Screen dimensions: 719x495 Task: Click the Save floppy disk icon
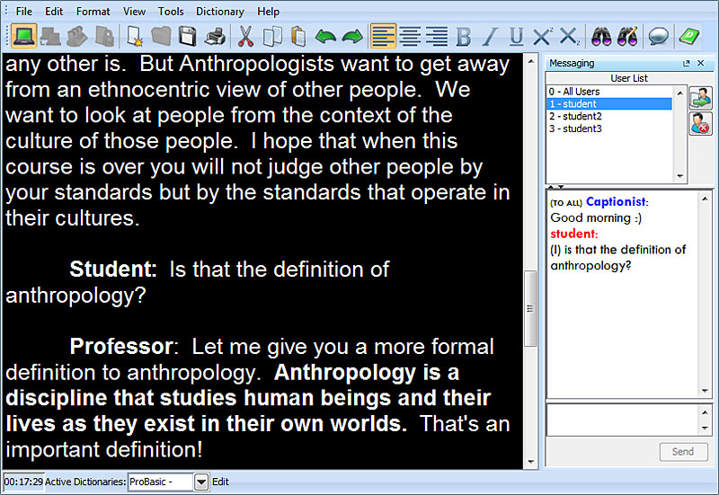pyautogui.click(x=187, y=37)
